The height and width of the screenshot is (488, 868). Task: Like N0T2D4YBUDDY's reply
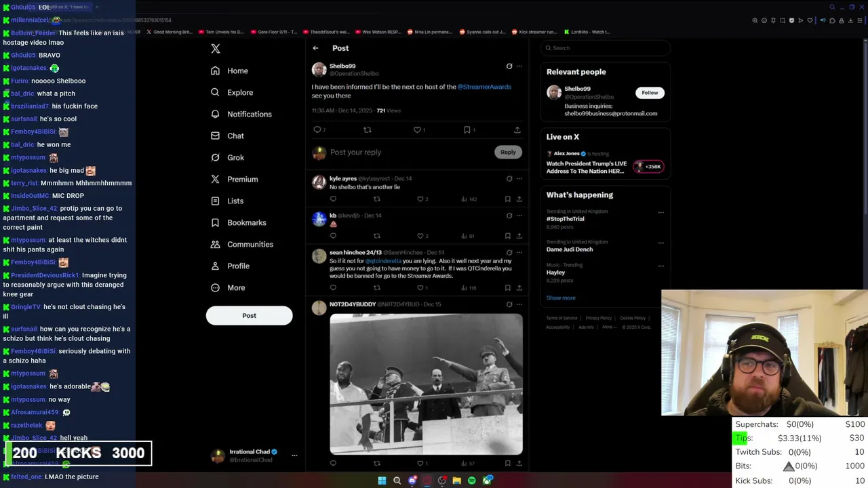coord(420,464)
